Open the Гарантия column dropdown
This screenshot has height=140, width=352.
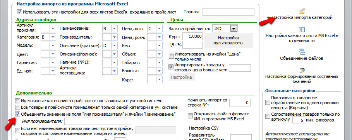point(53,62)
